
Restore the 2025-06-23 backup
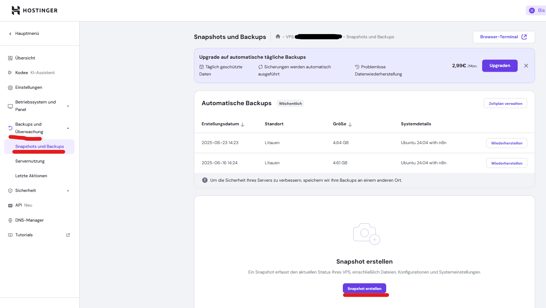(x=507, y=143)
